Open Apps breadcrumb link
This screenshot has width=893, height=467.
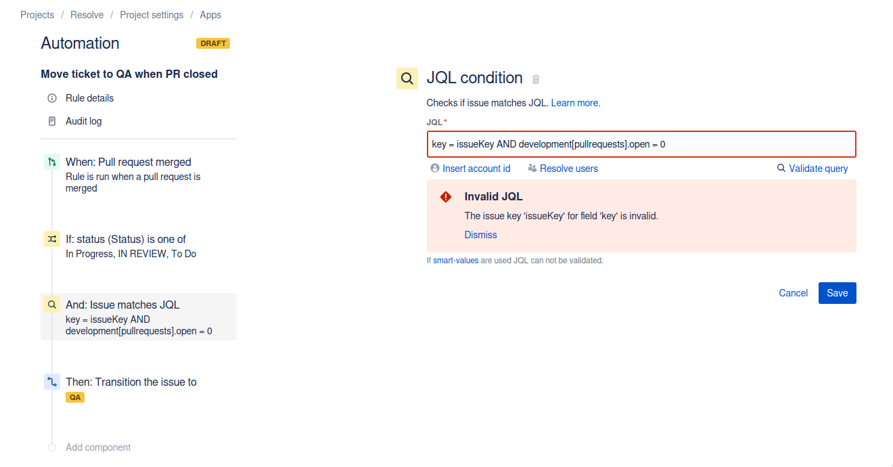point(210,15)
